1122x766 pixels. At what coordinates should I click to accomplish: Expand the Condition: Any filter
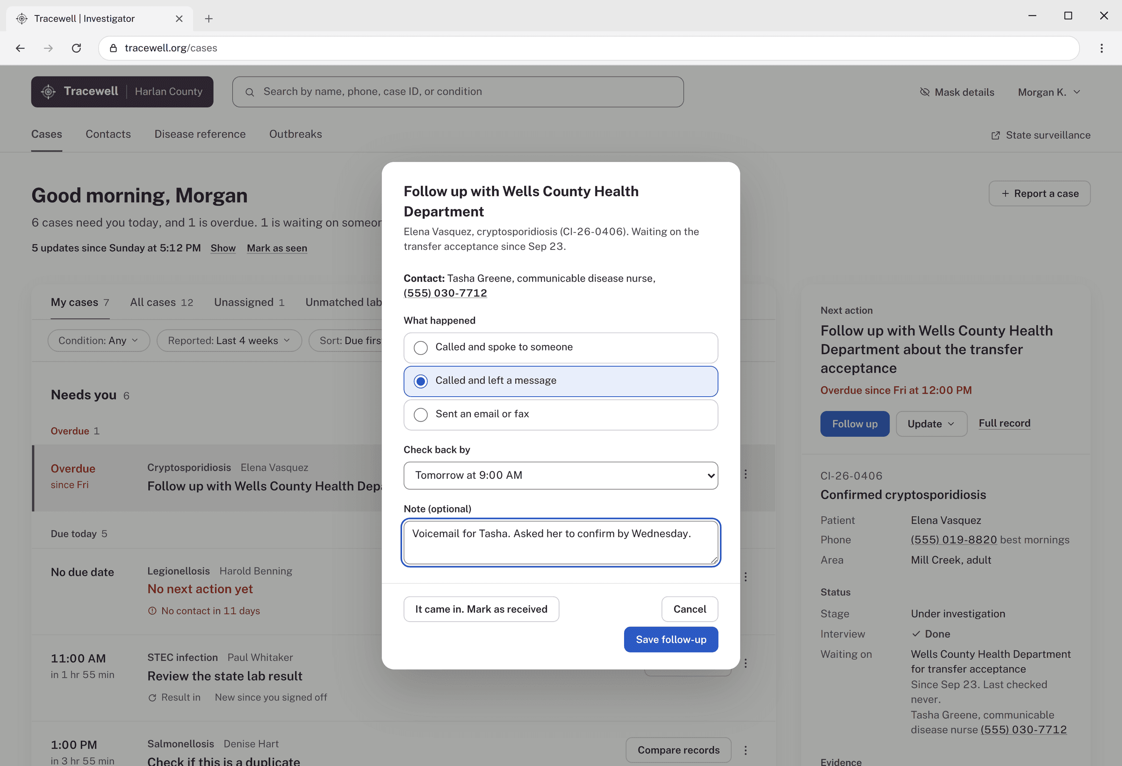tap(99, 340)
